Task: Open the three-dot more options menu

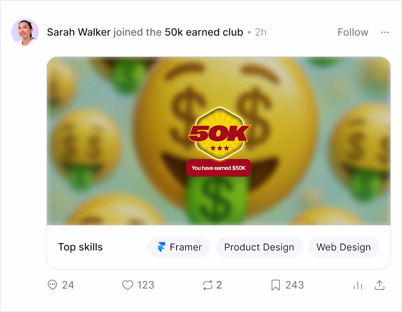Action: (385, 32)
